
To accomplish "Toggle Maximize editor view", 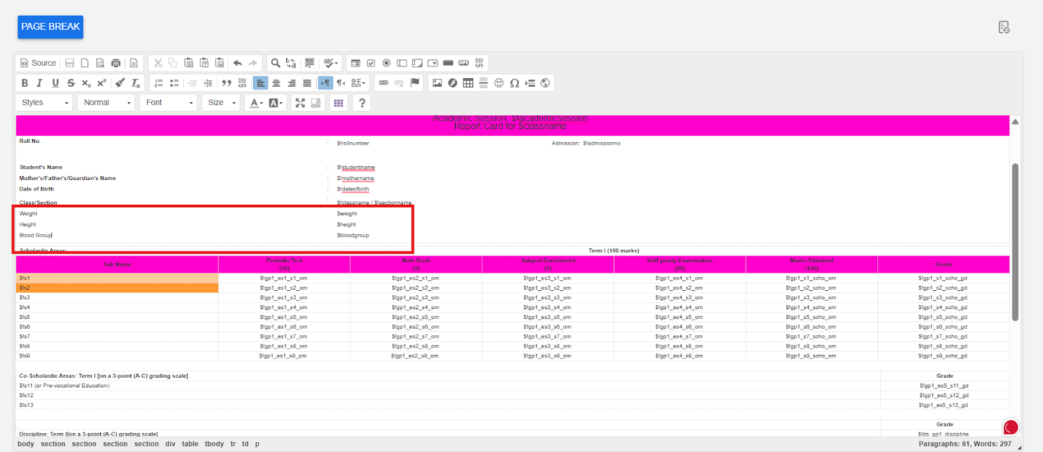I will tap(300, 102).
